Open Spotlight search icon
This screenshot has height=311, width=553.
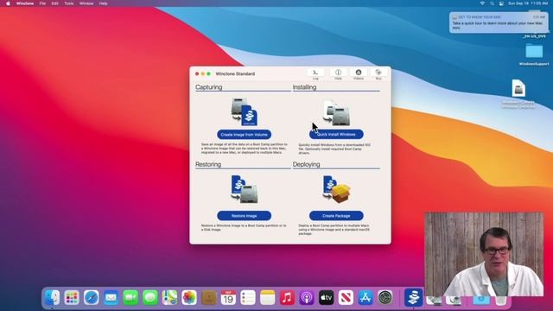492,3
